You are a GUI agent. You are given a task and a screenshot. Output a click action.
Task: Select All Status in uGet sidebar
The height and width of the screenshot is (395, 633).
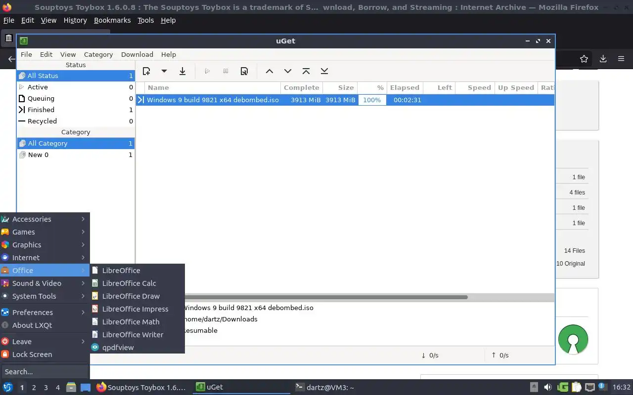(76, 76)
